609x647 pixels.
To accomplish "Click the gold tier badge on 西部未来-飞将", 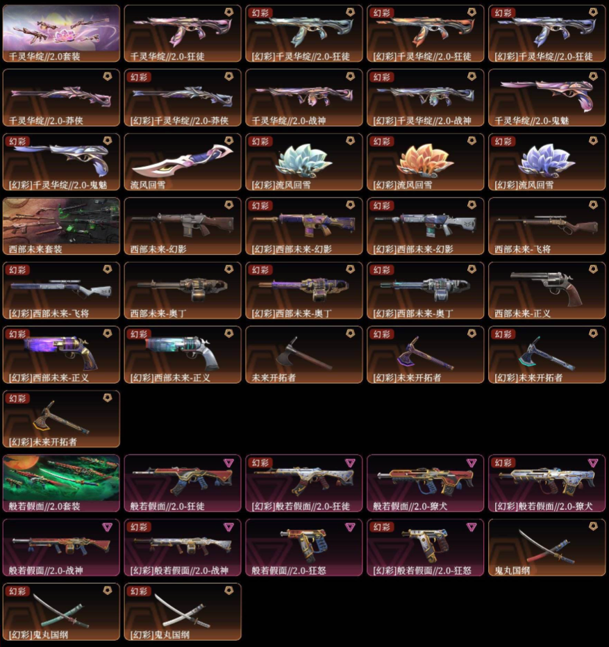I will click(x=593, y=205).
